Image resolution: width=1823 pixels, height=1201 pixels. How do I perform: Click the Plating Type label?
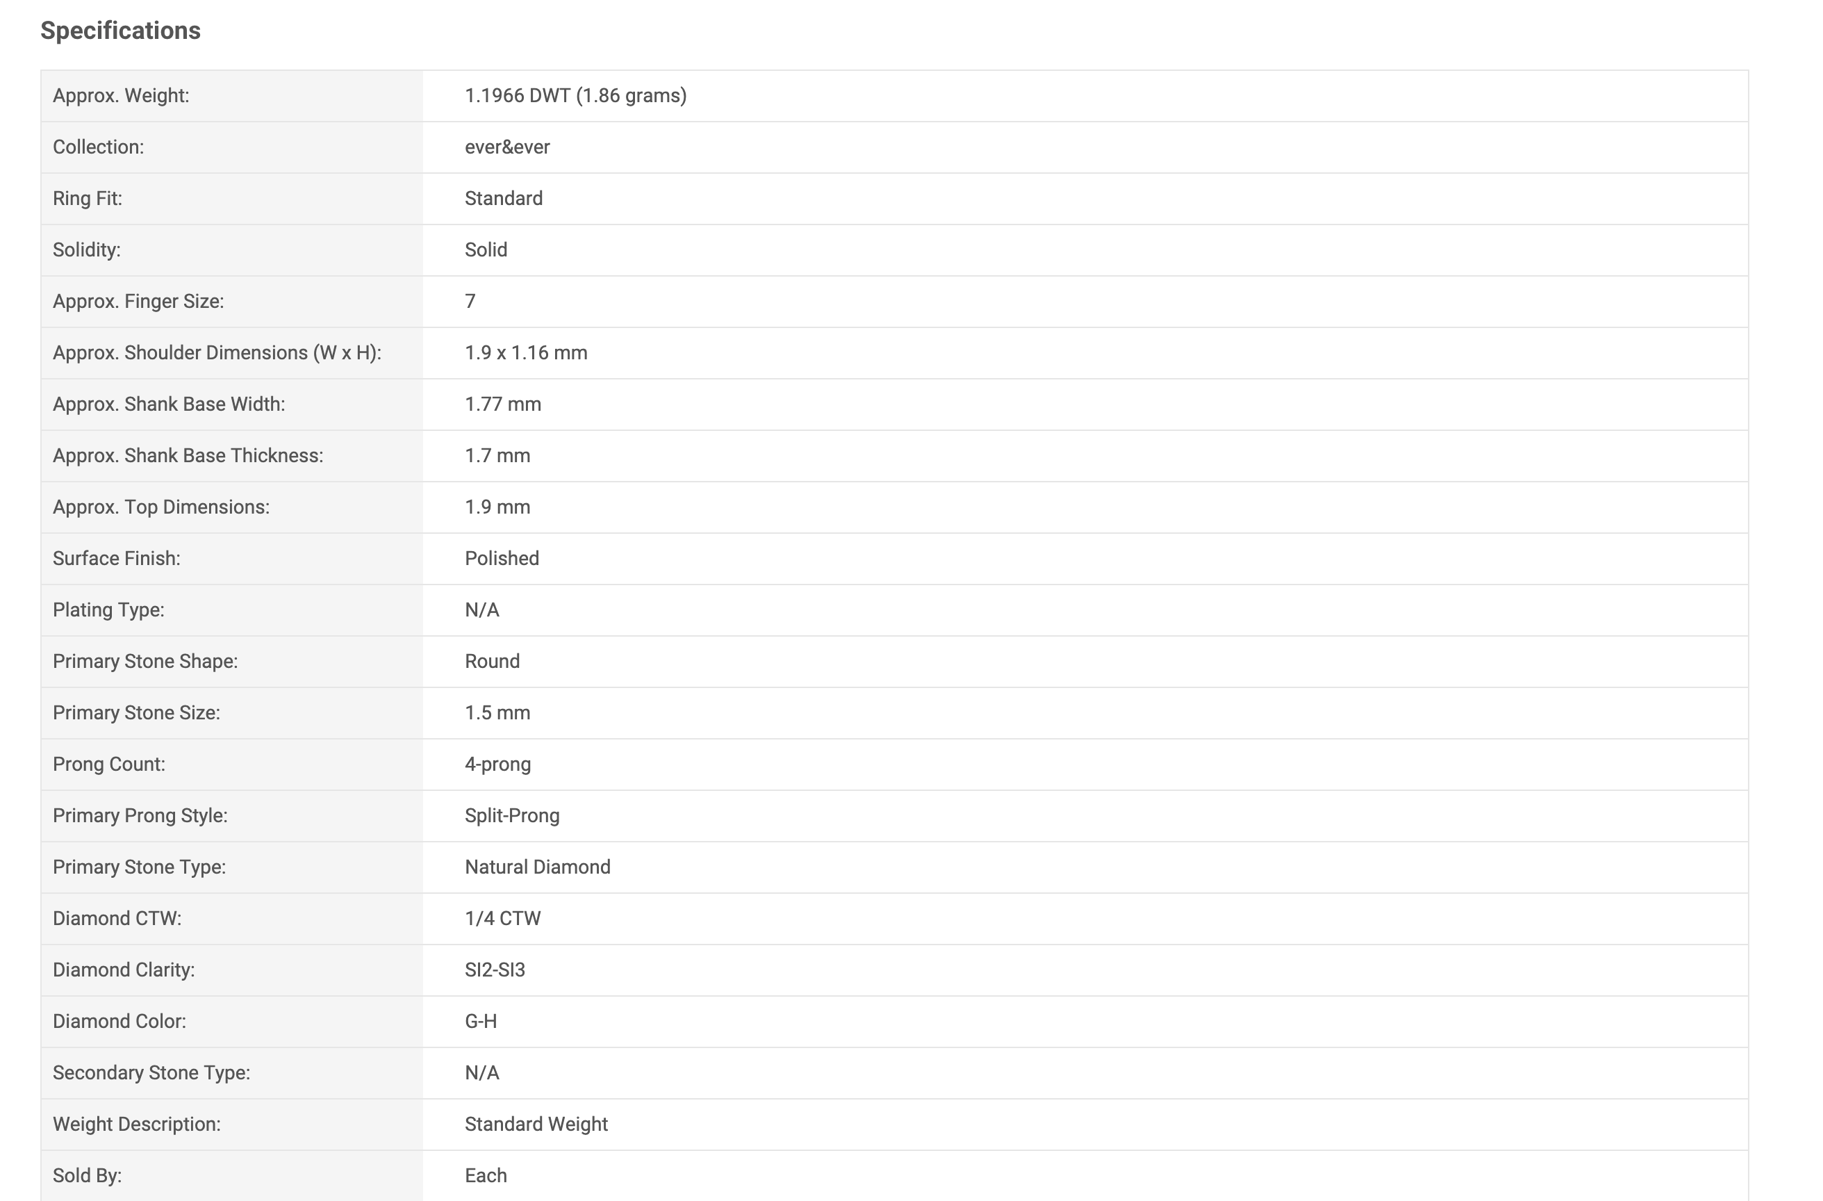[x=109, y=610]
